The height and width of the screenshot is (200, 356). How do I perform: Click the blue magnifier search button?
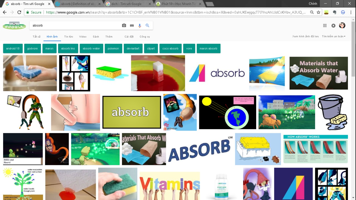coord(147,25)
